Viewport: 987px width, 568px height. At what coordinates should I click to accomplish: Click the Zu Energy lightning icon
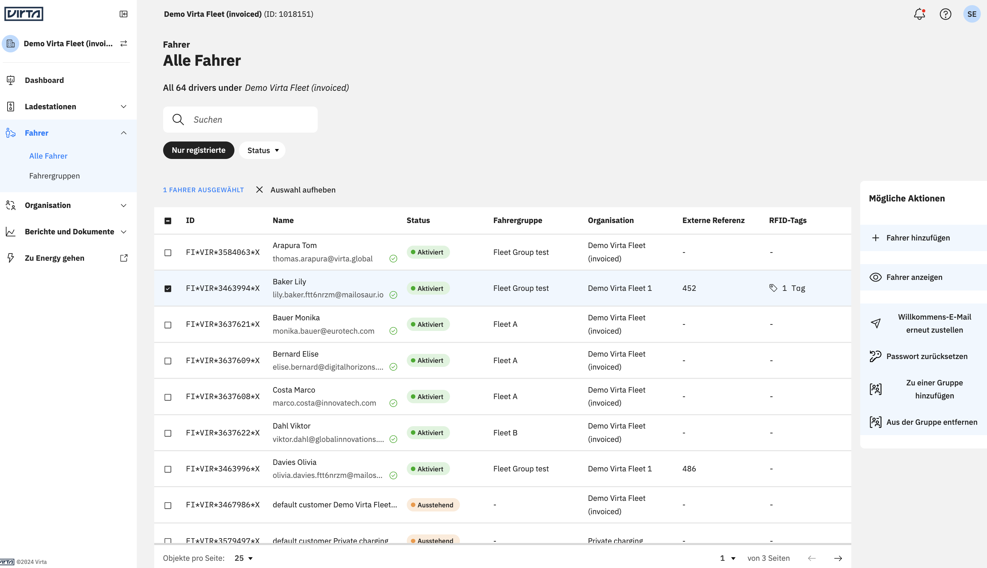point(11,258)
